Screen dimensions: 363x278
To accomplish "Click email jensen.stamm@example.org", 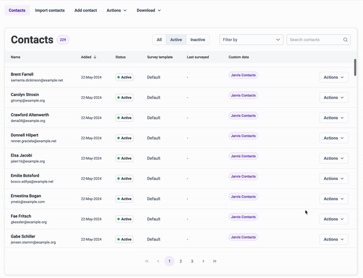I will click(33, 242).
